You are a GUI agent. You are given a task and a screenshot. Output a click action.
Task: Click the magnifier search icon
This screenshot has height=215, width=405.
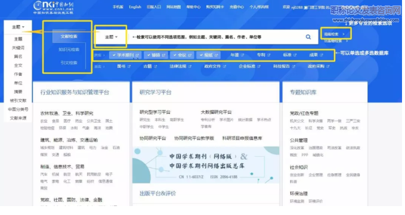[308, 37]
